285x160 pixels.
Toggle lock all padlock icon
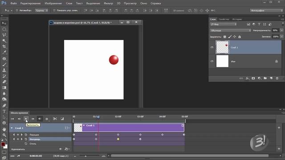coord(240,37)
